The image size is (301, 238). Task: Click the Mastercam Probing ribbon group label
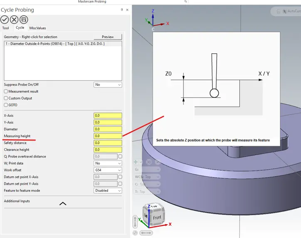92,2
